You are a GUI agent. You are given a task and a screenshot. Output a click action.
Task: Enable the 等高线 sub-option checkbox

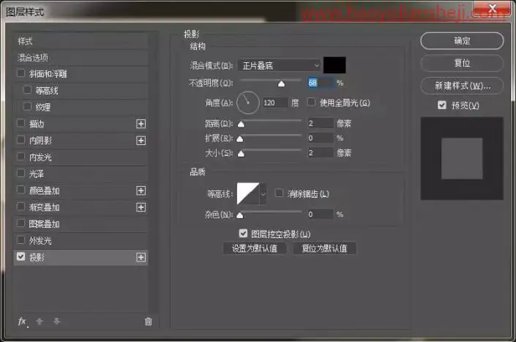[x=27, y=90]
